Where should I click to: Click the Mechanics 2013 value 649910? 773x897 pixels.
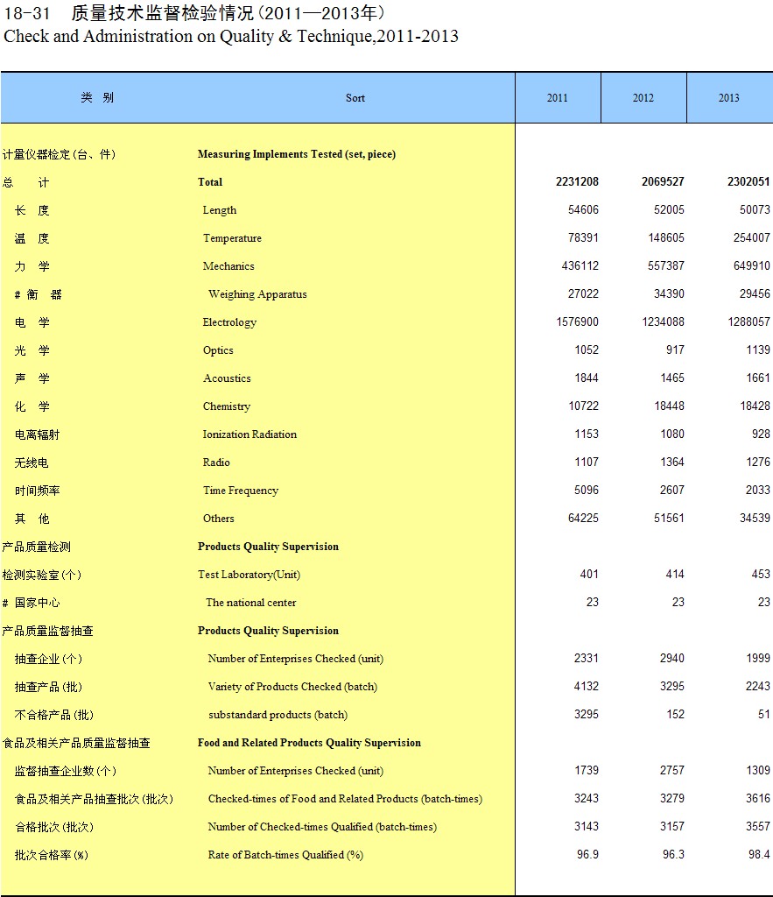coord(752,266)
